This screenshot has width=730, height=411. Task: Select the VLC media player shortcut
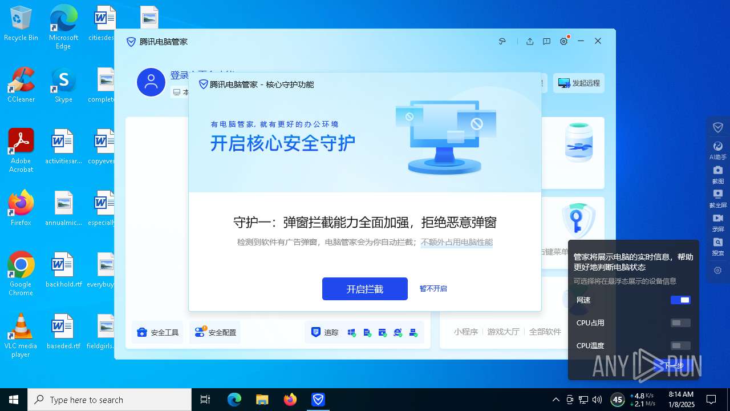21,335
